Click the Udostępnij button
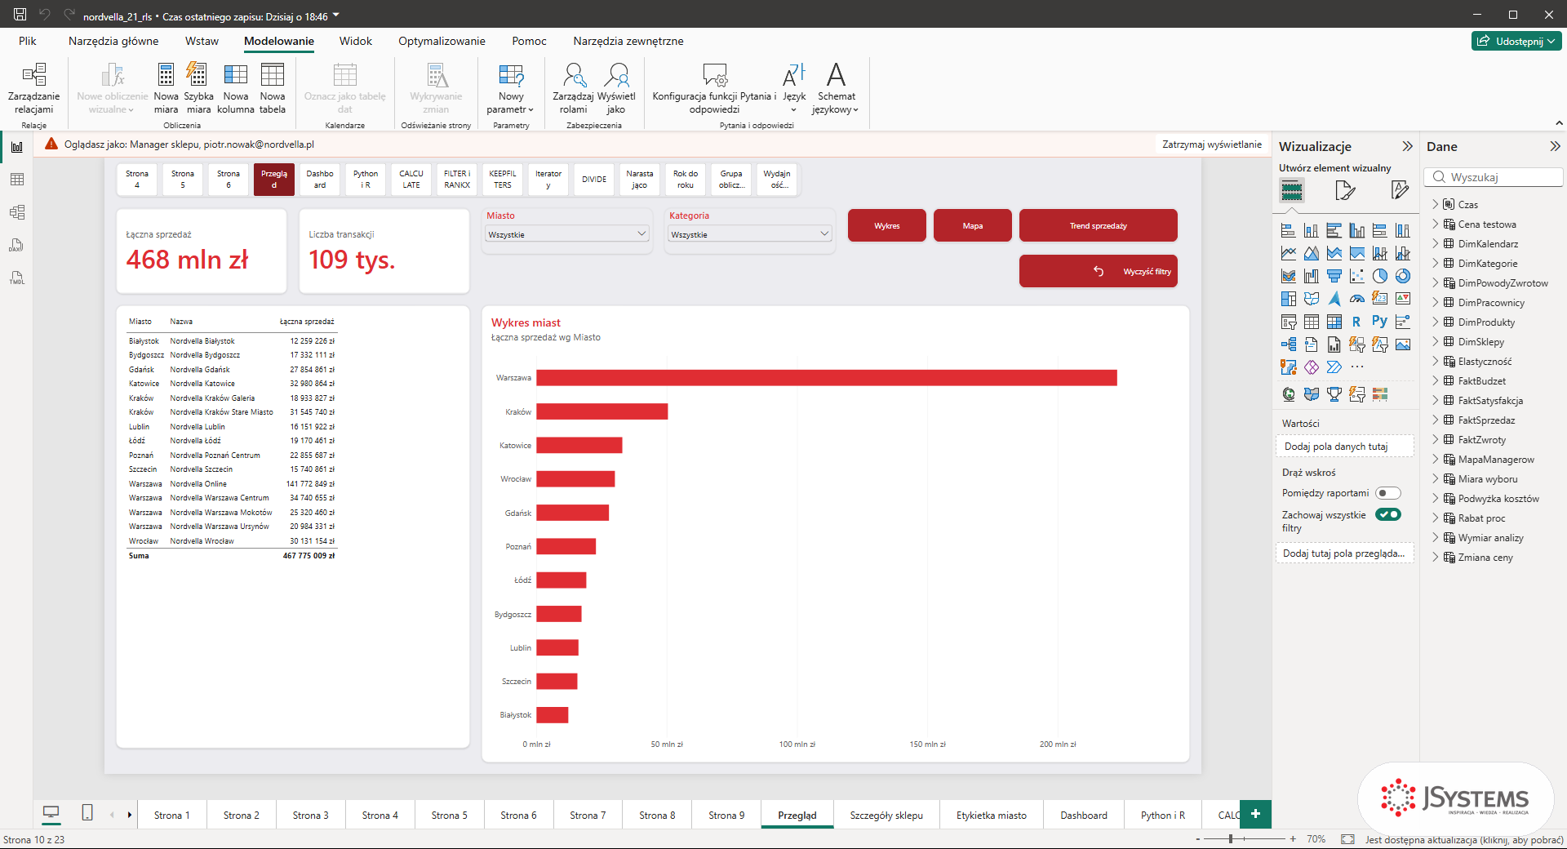 click(1516, 41)
